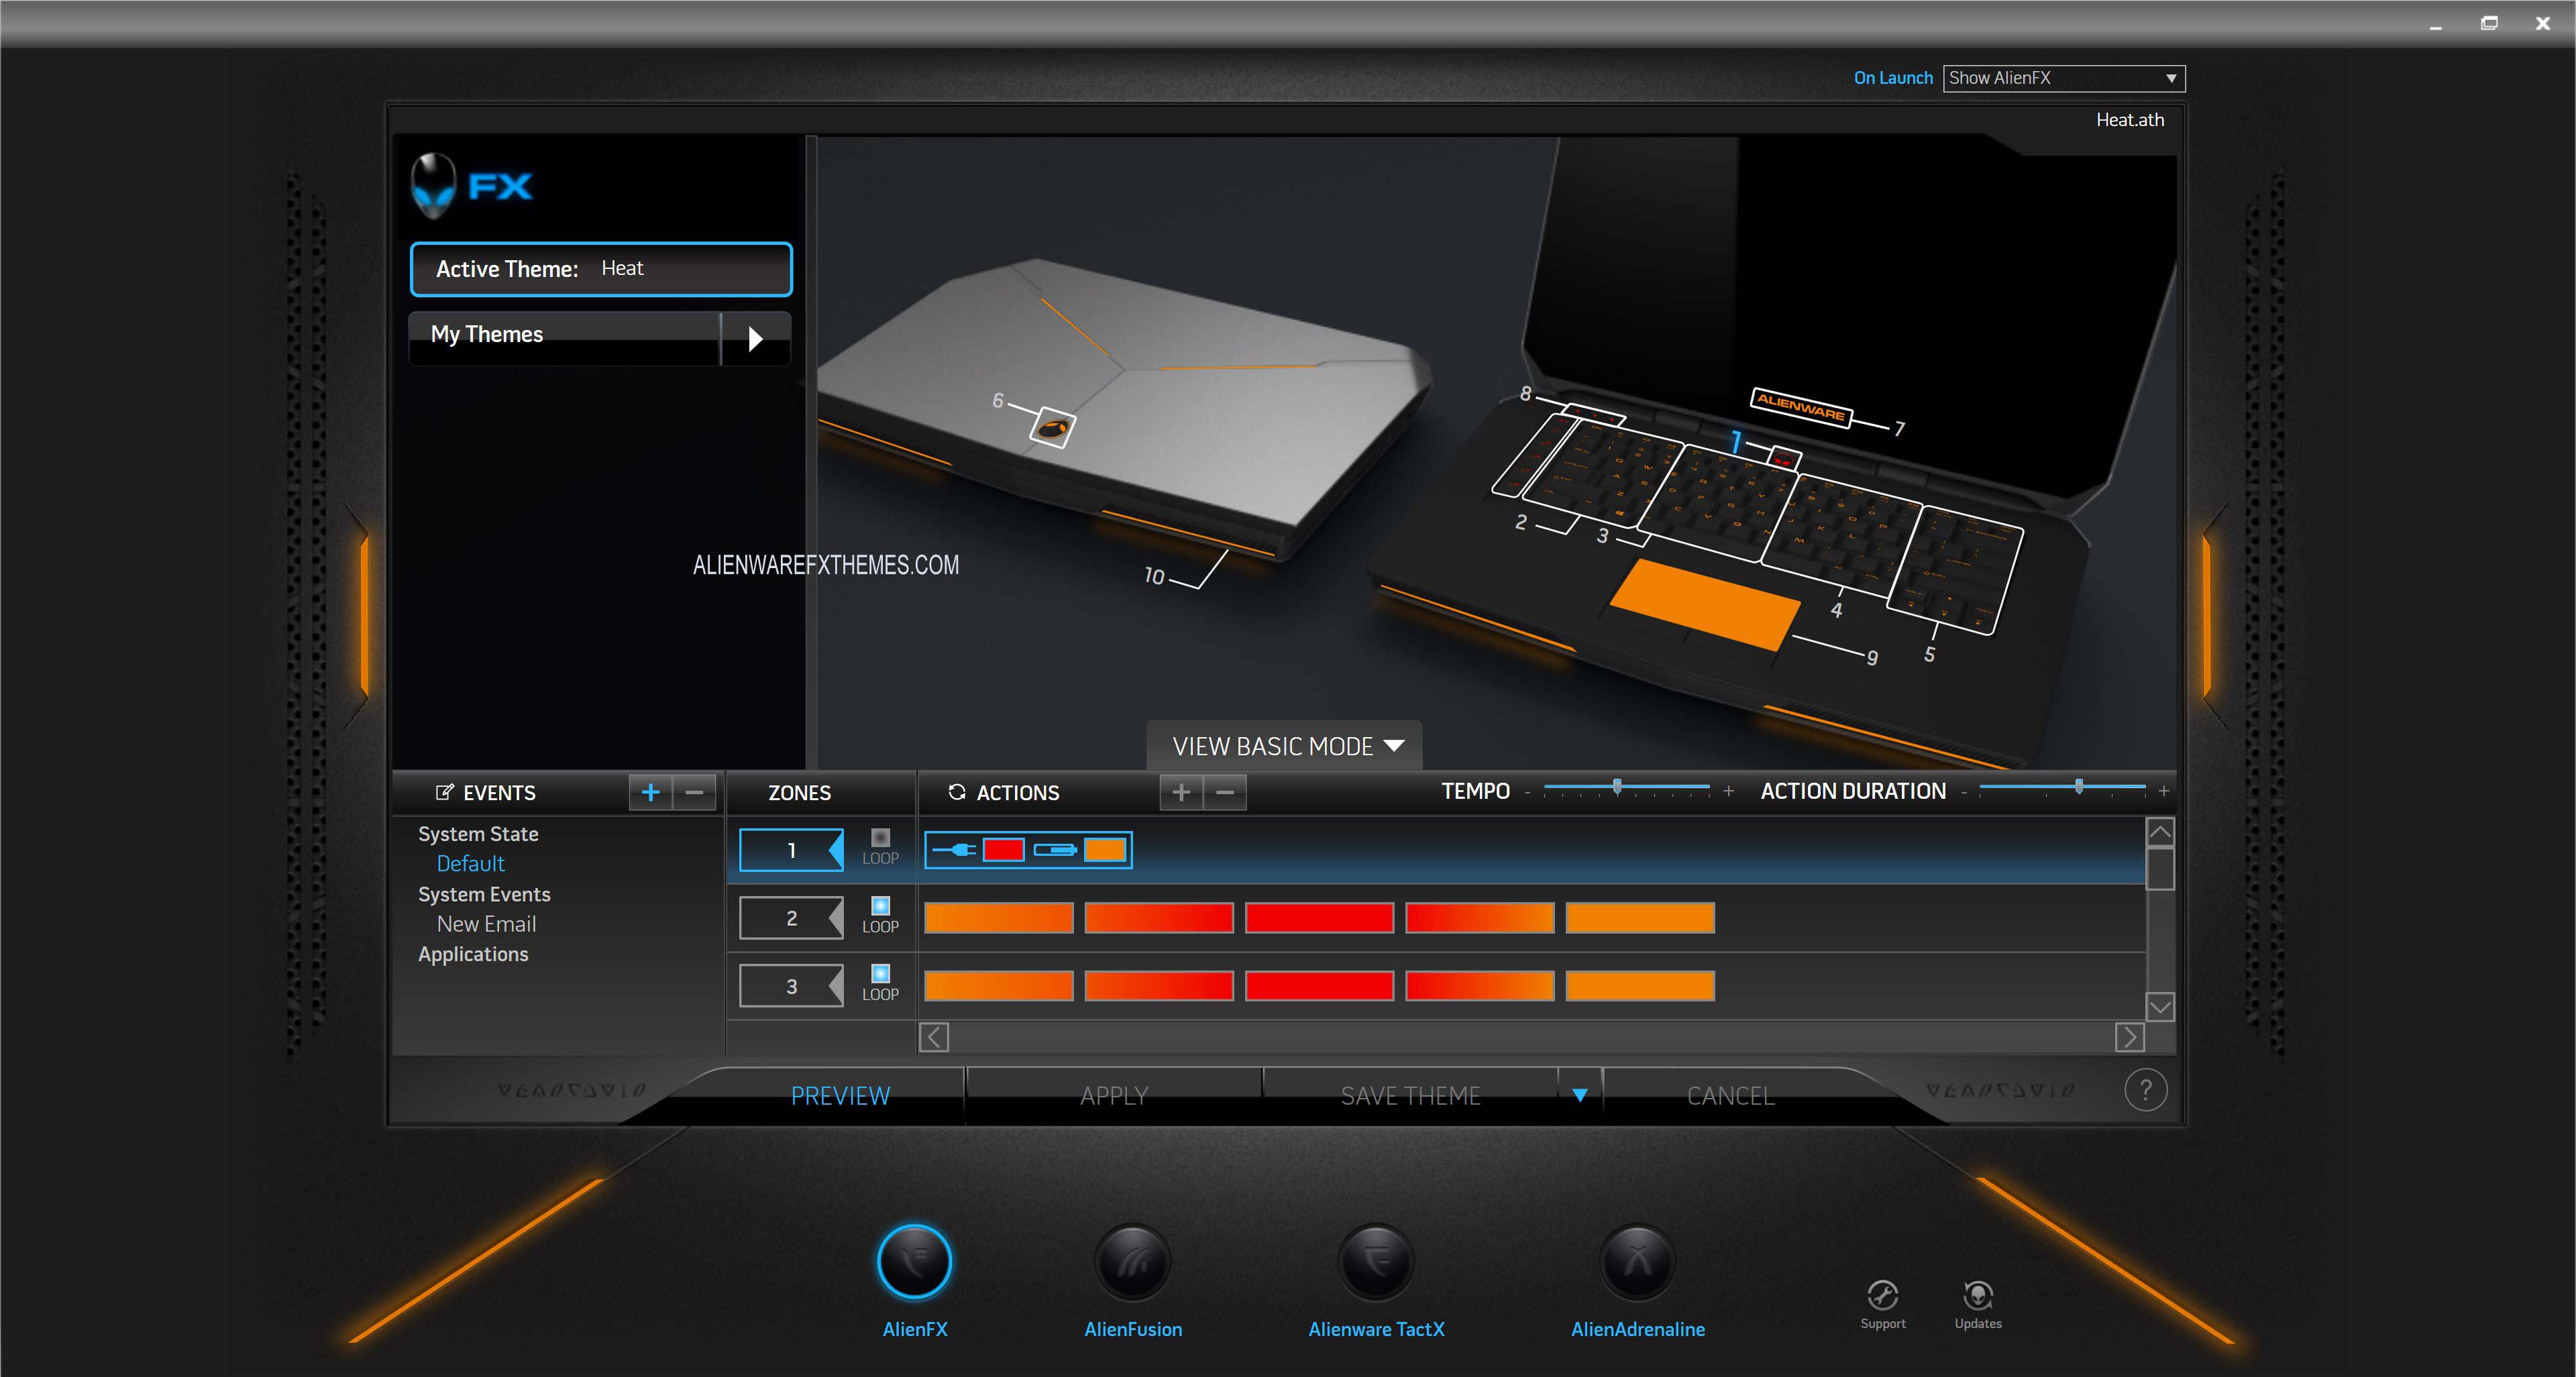Remove event with the Events minus icon
This screenshot has width=2576, height=1377.
tap(694, 792)
